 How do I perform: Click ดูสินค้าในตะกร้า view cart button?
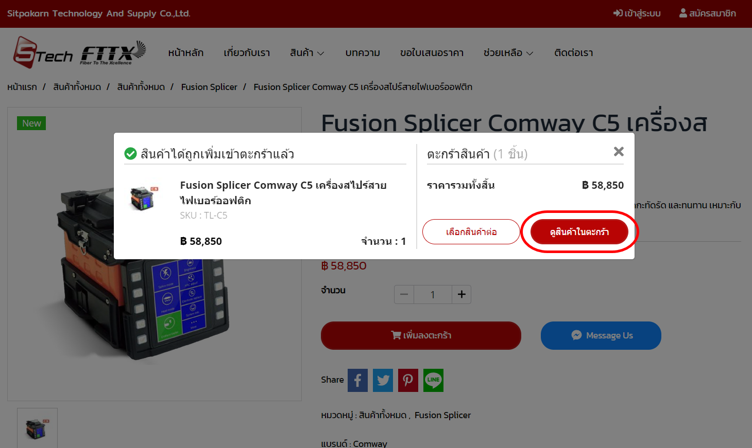coord(579,232)
